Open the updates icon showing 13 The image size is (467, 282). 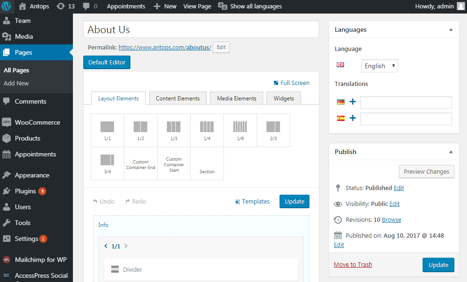pos(65,6)
